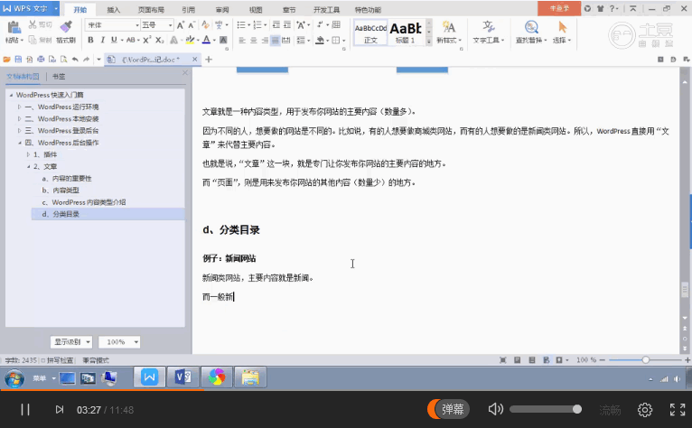Image resolution: width=692 pixels, height=428 pixels.
Task: Apply yellow text highlight color
Action: pos(190,40)
